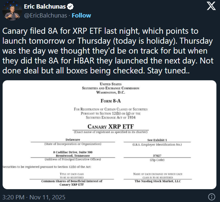Open the 3:20 PM Nov 11, 2025 timestamp
This screenshot has width=220, height=202.
click(34, 197)
